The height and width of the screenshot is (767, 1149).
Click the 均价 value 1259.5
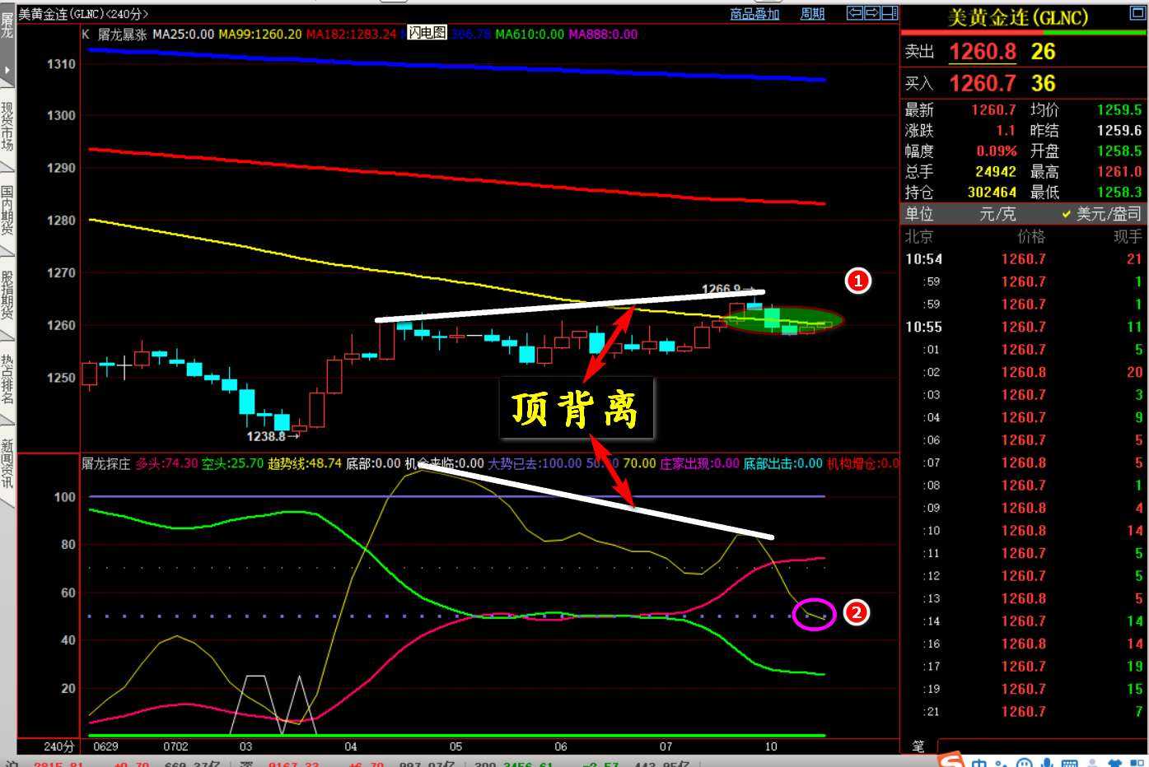tap(1119, 109)
